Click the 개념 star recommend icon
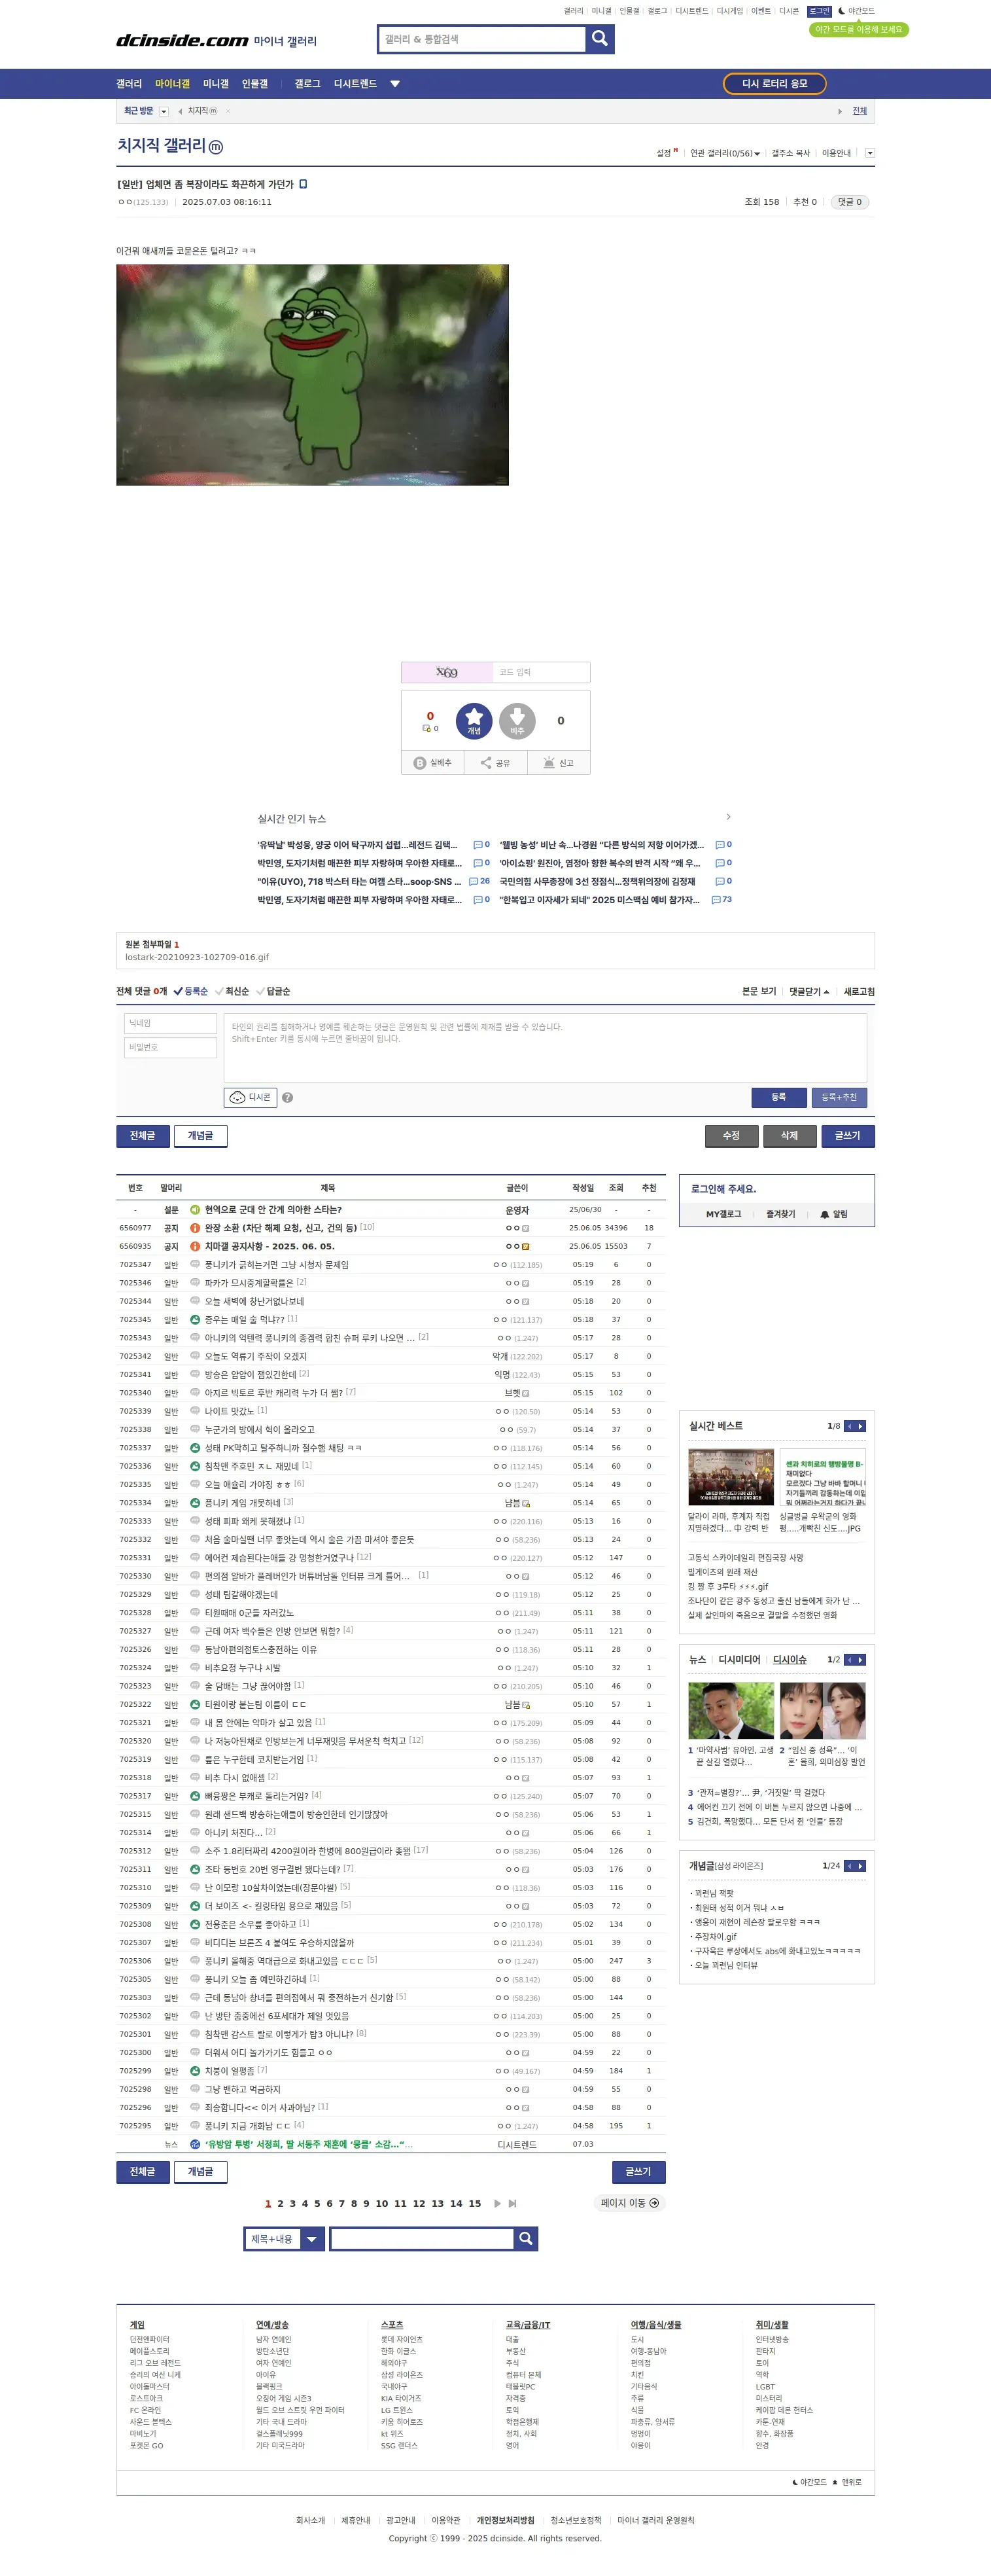This screenshot has width=991, height=2576. 474,720
